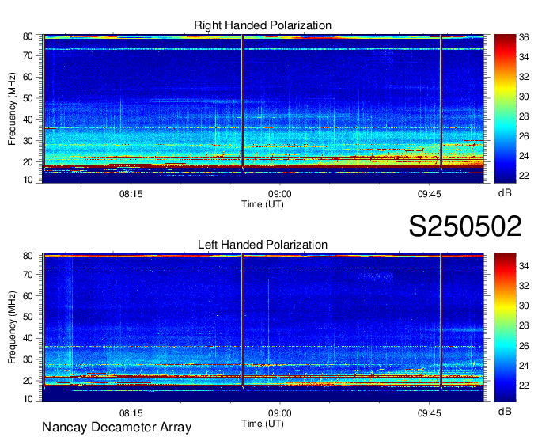Click the 09:00 tick label under bottom plot
Image resolution: width=538 pixels, height=437 pixels.
point(279,413)
